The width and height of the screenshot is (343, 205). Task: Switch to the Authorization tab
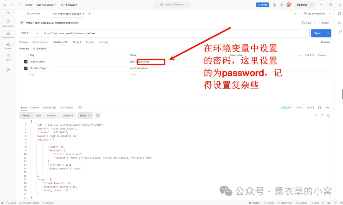[x=40, y=42]
